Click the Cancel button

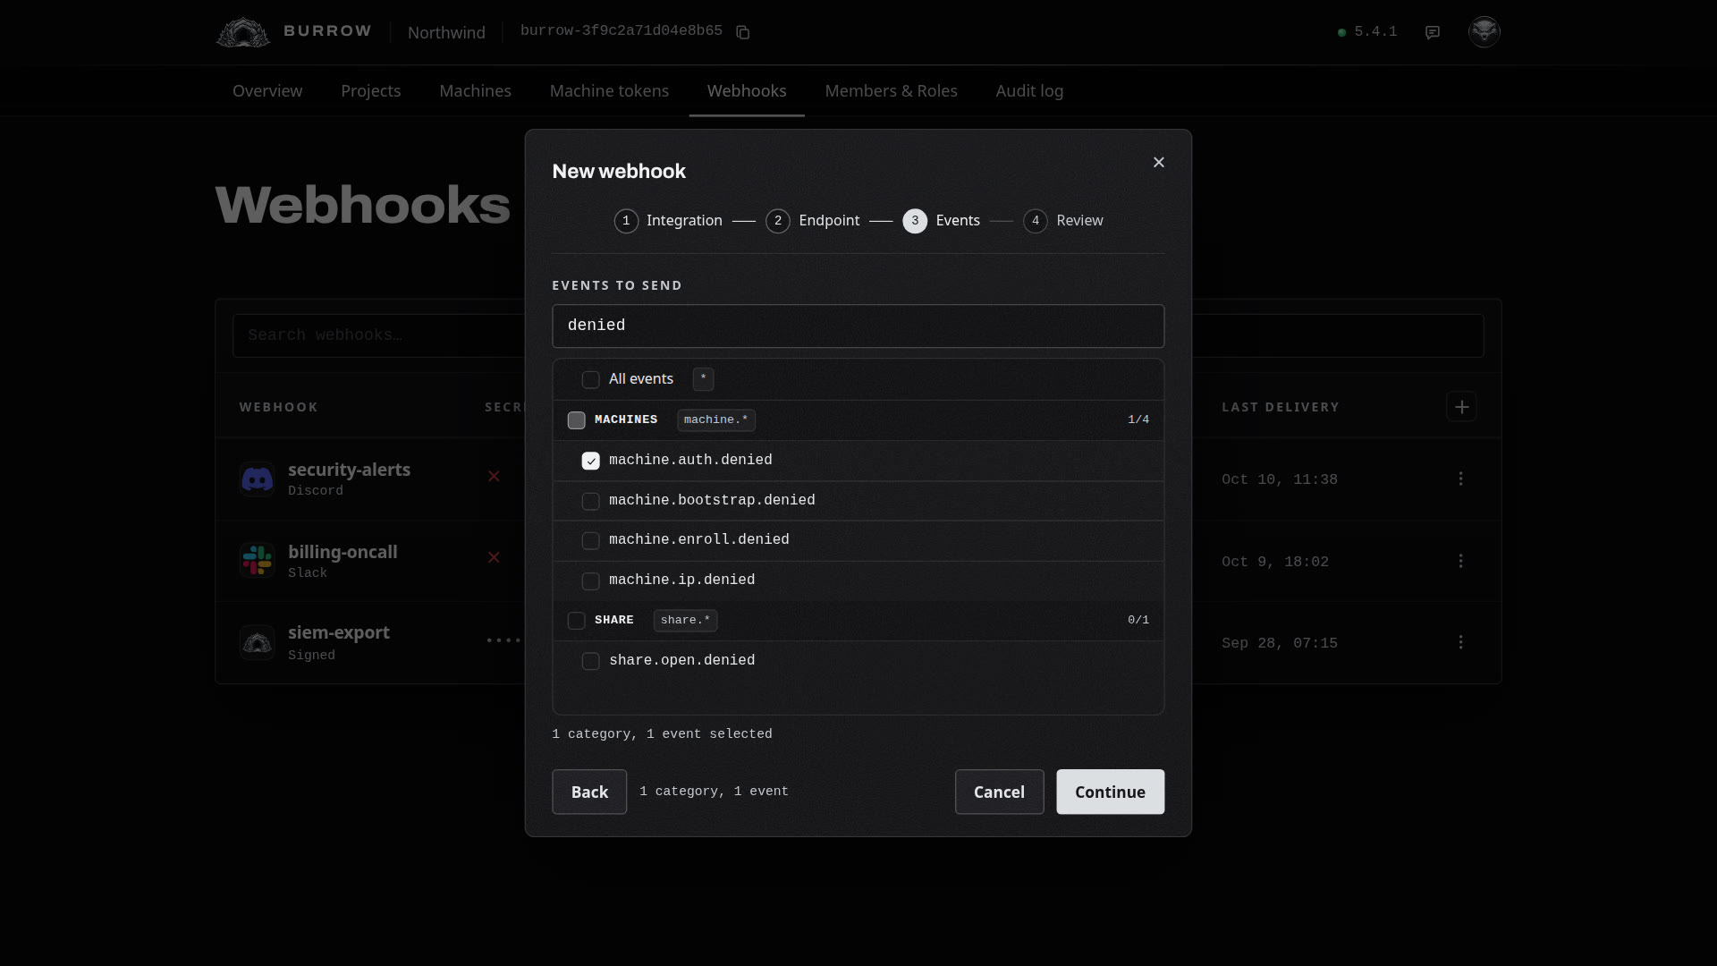(999, 792)
